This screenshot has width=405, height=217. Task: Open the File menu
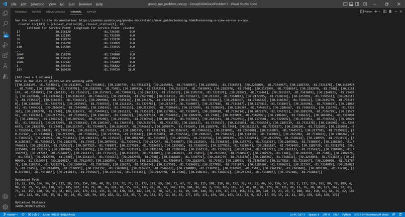[14, 4]
